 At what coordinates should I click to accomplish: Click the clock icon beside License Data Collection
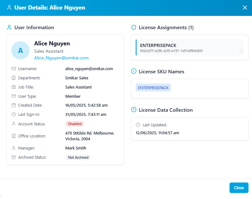[134, 110]
